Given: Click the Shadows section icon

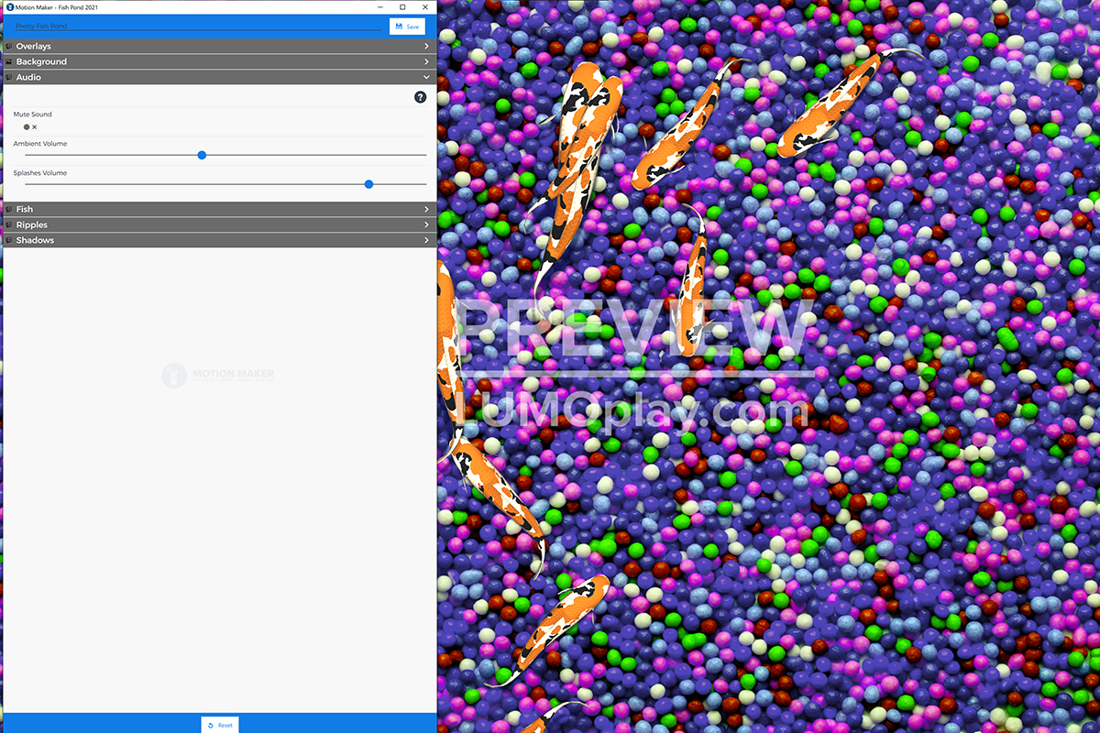Looking at the screenshot, I should tap(9, 240).
